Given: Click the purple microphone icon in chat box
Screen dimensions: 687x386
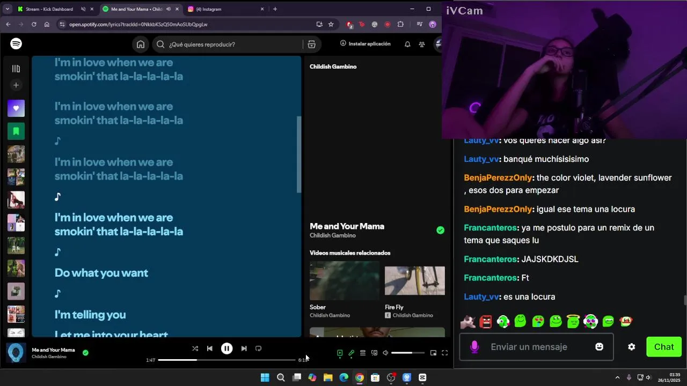Looking at the screenshot, I should 474,347.
